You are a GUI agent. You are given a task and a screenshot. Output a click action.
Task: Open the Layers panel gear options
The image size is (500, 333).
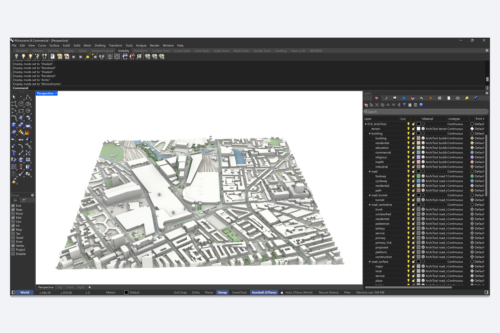pos(487,93)
